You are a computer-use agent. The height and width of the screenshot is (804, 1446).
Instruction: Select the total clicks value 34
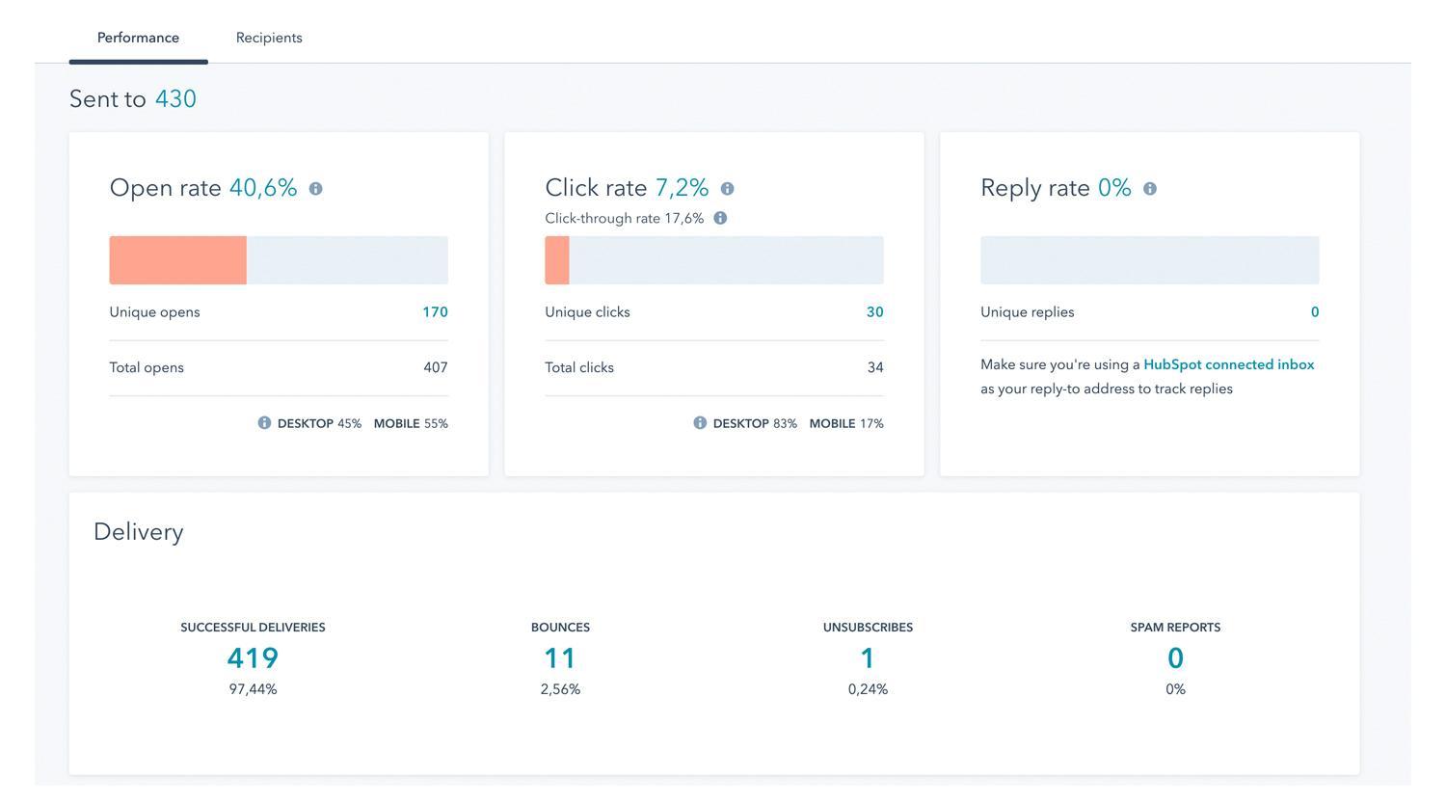(875, 368)
